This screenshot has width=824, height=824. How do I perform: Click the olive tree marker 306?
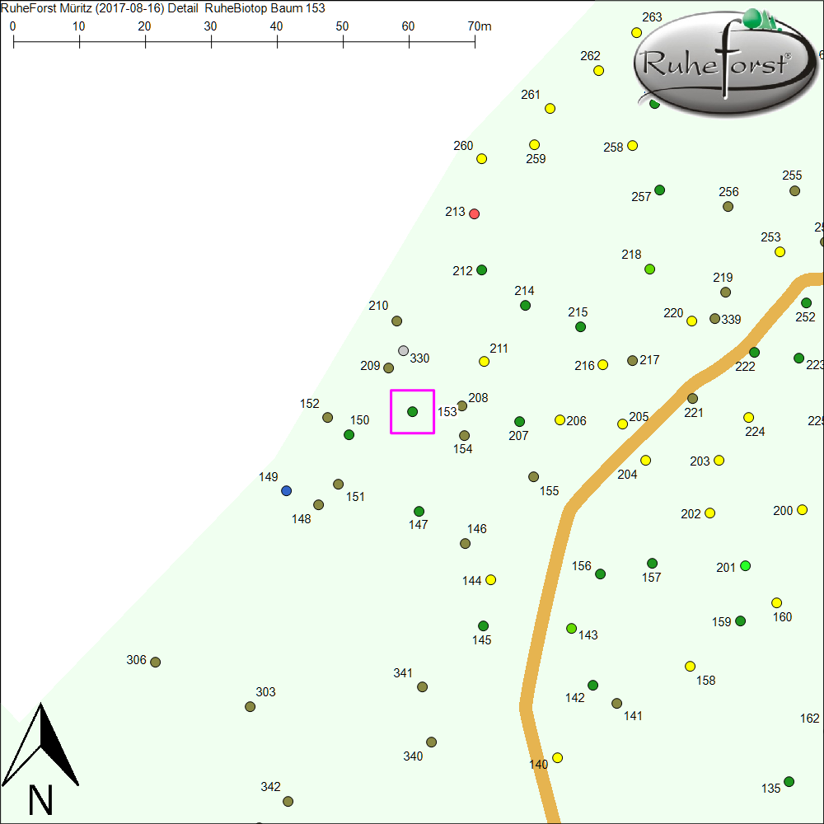[x=155, y=662]
